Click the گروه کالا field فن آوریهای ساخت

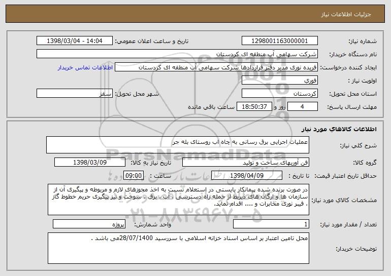tap(246, 163)
